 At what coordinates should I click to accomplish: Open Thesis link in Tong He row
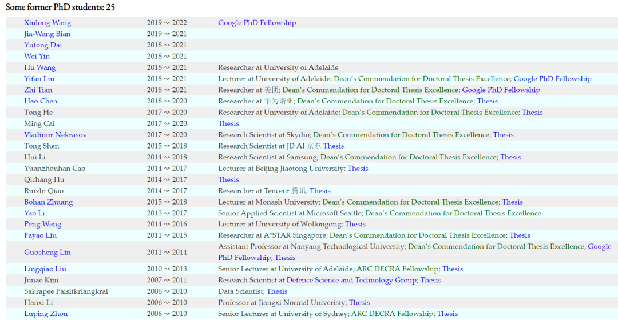(532, 113)
